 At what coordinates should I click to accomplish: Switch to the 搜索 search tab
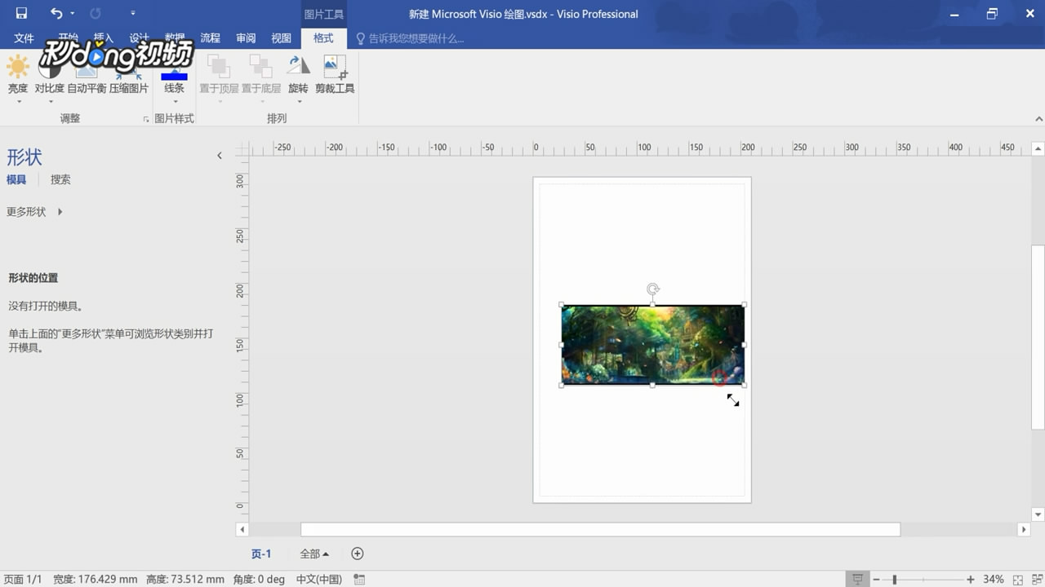click(x=60, y=179)
